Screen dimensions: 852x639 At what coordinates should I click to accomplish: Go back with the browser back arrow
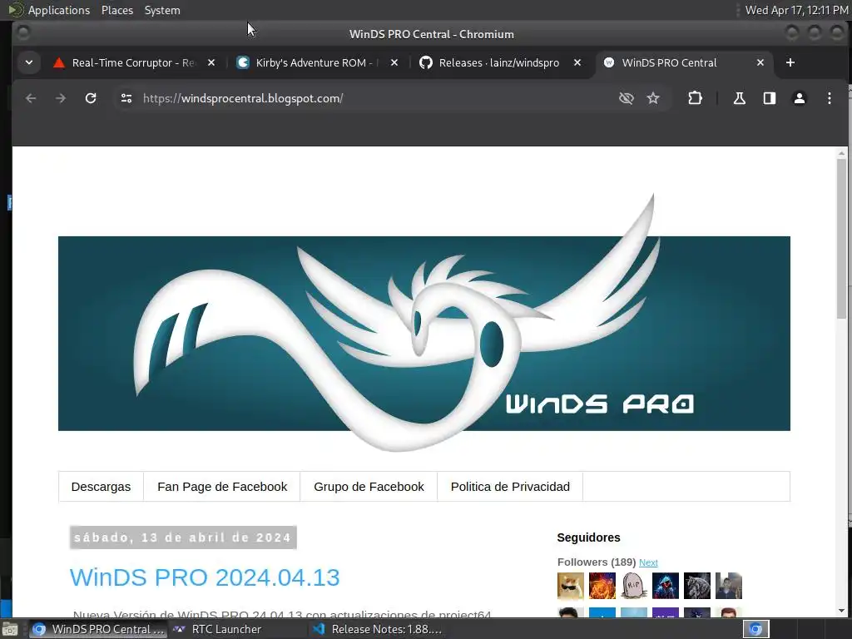point(31,98)
